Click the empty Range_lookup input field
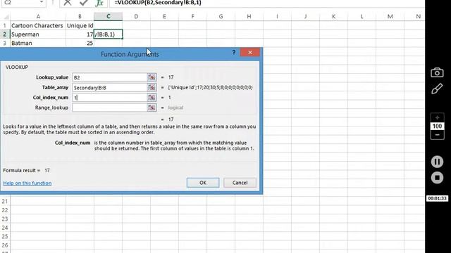 [x=110, y=108]
